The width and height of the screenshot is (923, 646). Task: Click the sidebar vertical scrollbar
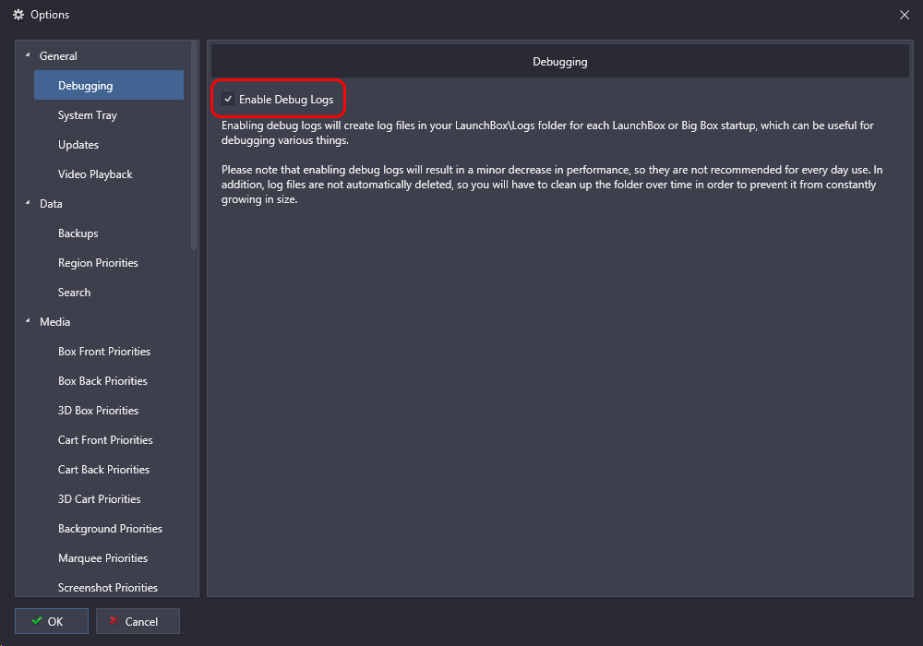[x=194, y=146]
